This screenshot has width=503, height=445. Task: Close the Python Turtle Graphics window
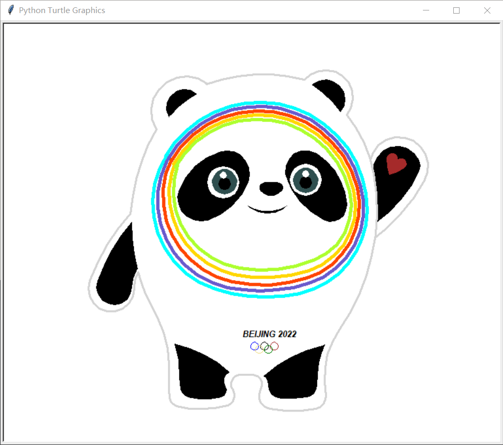pos(487,10)
